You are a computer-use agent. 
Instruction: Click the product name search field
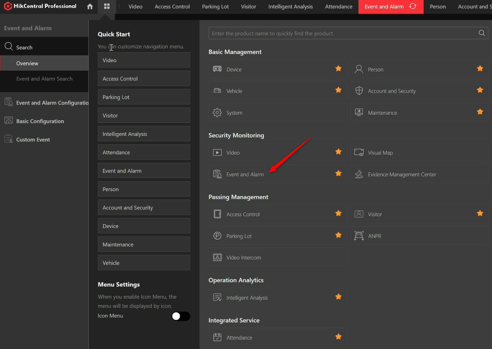348,33
